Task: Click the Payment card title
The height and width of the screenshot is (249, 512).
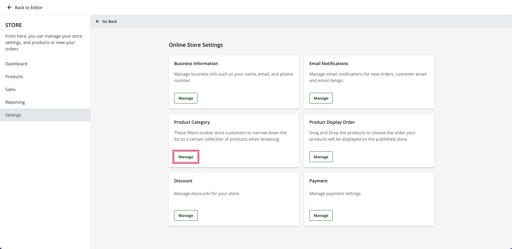Action: pos(318,181)
